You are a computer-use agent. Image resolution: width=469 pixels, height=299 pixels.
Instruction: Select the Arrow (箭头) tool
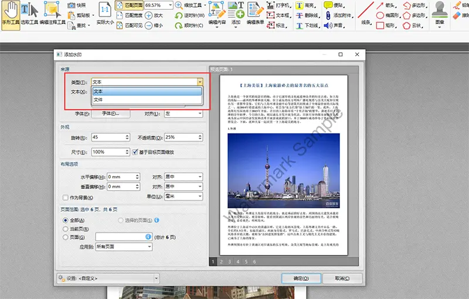point(387,5)
